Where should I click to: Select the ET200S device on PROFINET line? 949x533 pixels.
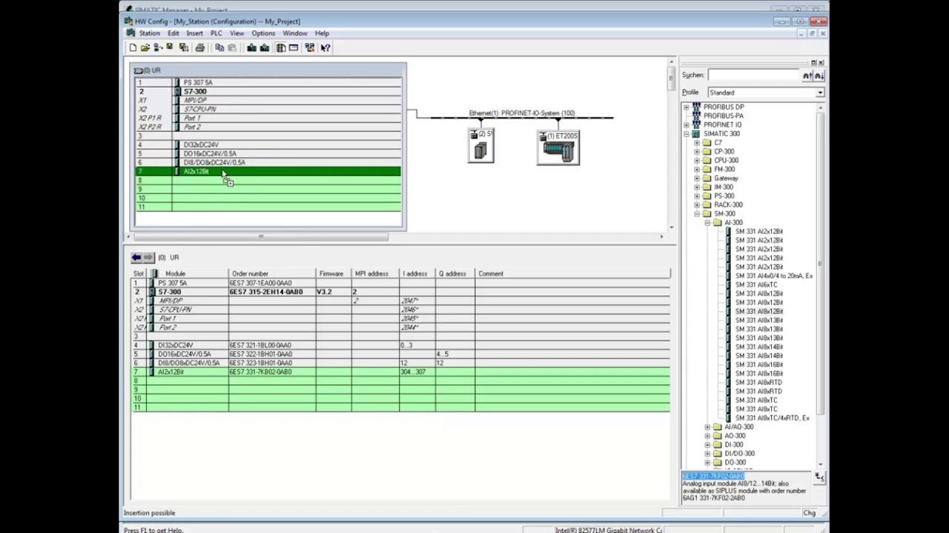(558, 147)
